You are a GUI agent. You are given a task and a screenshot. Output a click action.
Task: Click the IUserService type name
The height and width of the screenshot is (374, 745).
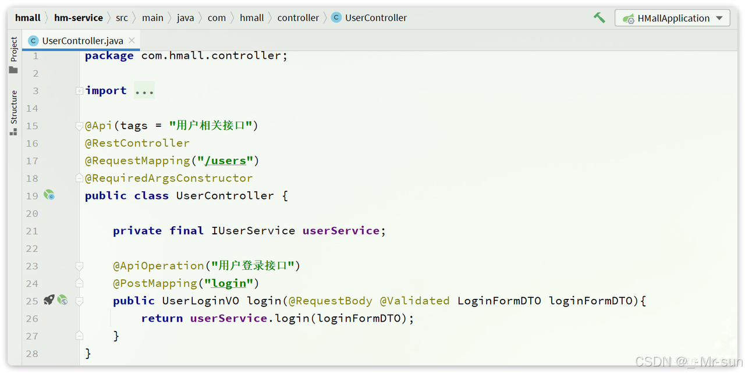click(x=253, y=231)
